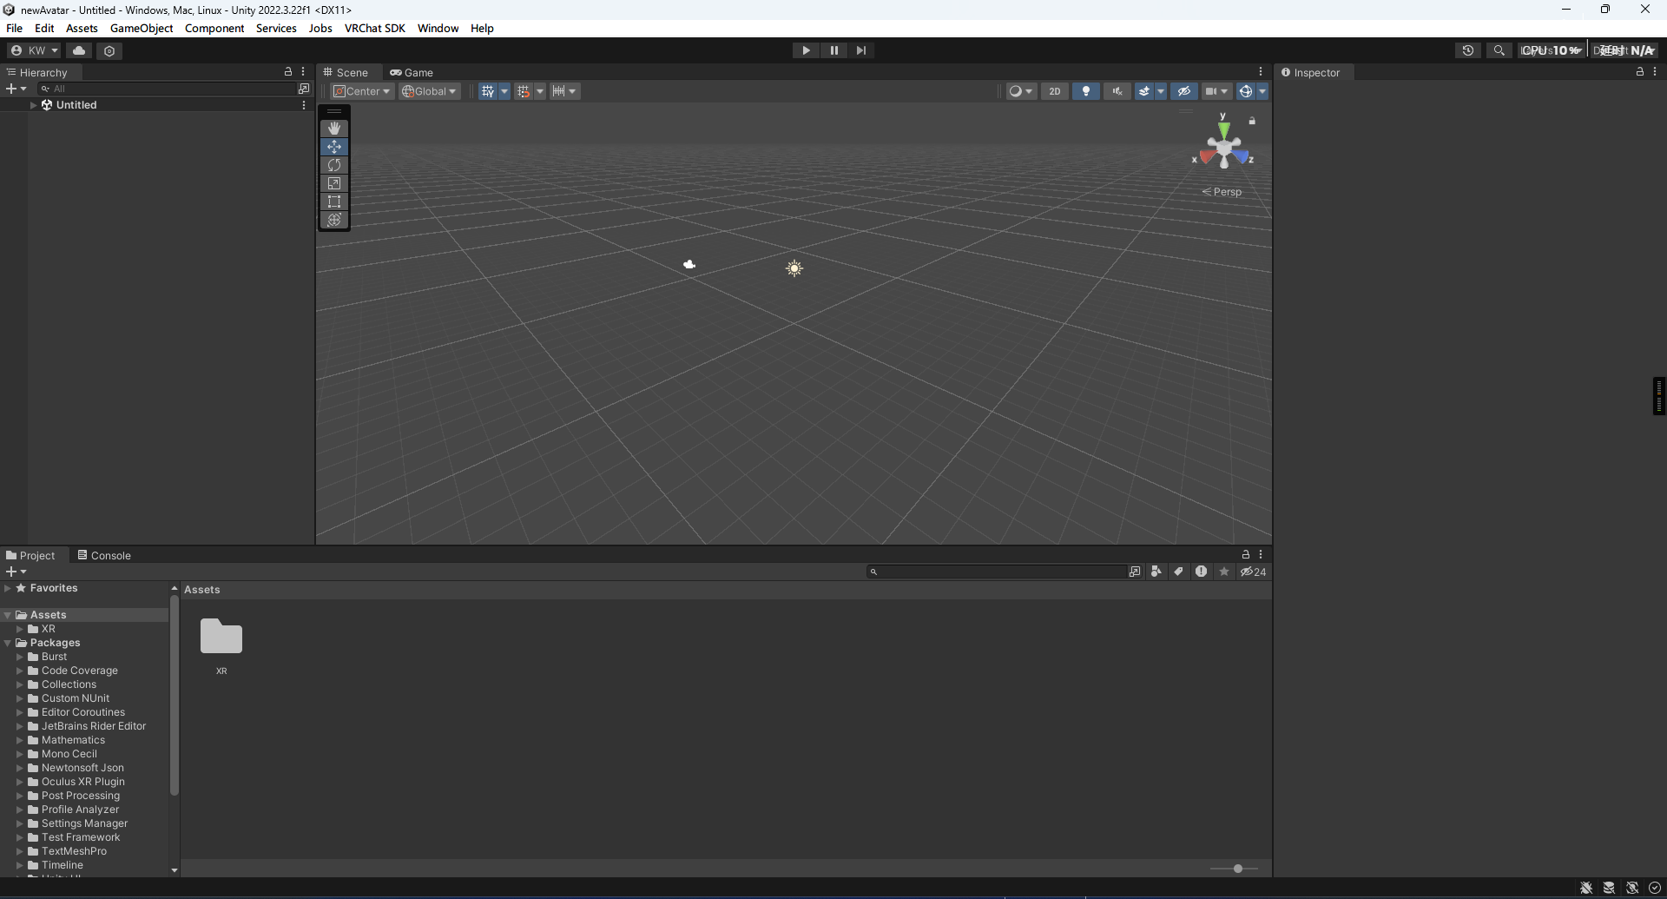This screenshot has width=1667, height=899.
Task: Open the Undo History icon
Action: pos(1467,50)
